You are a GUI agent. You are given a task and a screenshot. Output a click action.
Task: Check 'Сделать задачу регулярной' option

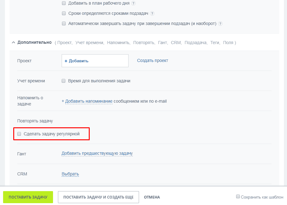(19, 134)
